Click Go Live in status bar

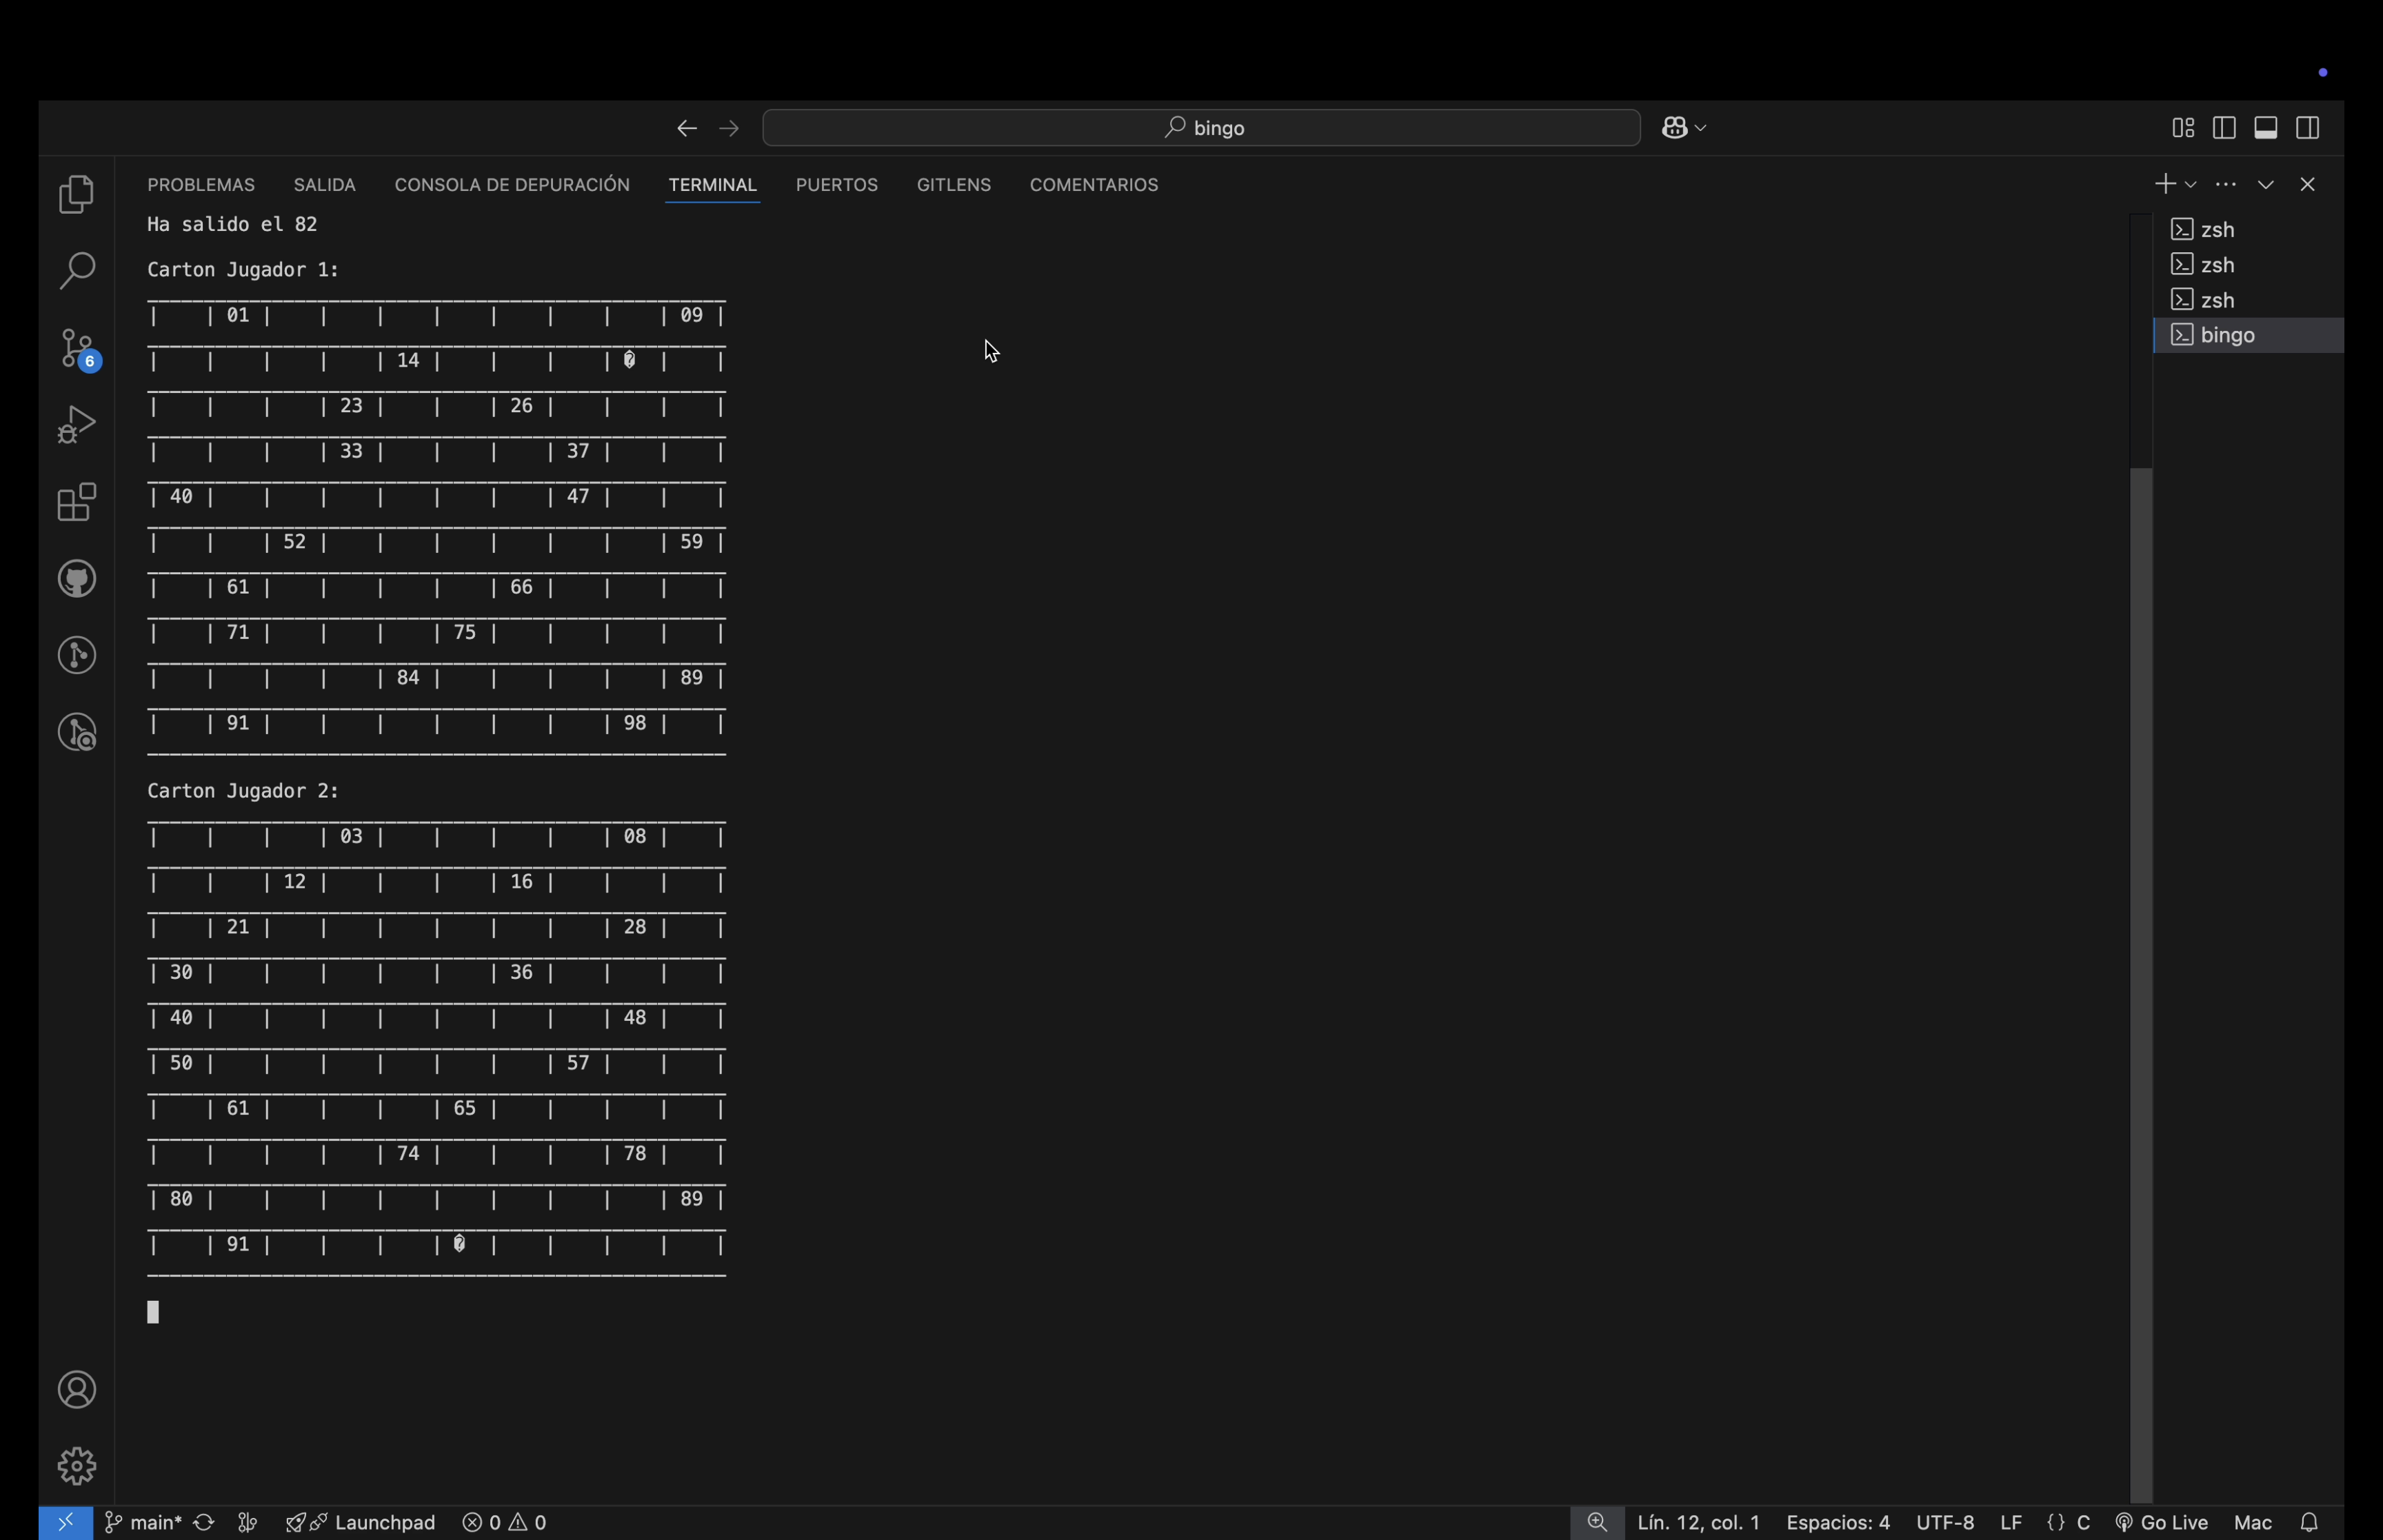point(2162,1522)
